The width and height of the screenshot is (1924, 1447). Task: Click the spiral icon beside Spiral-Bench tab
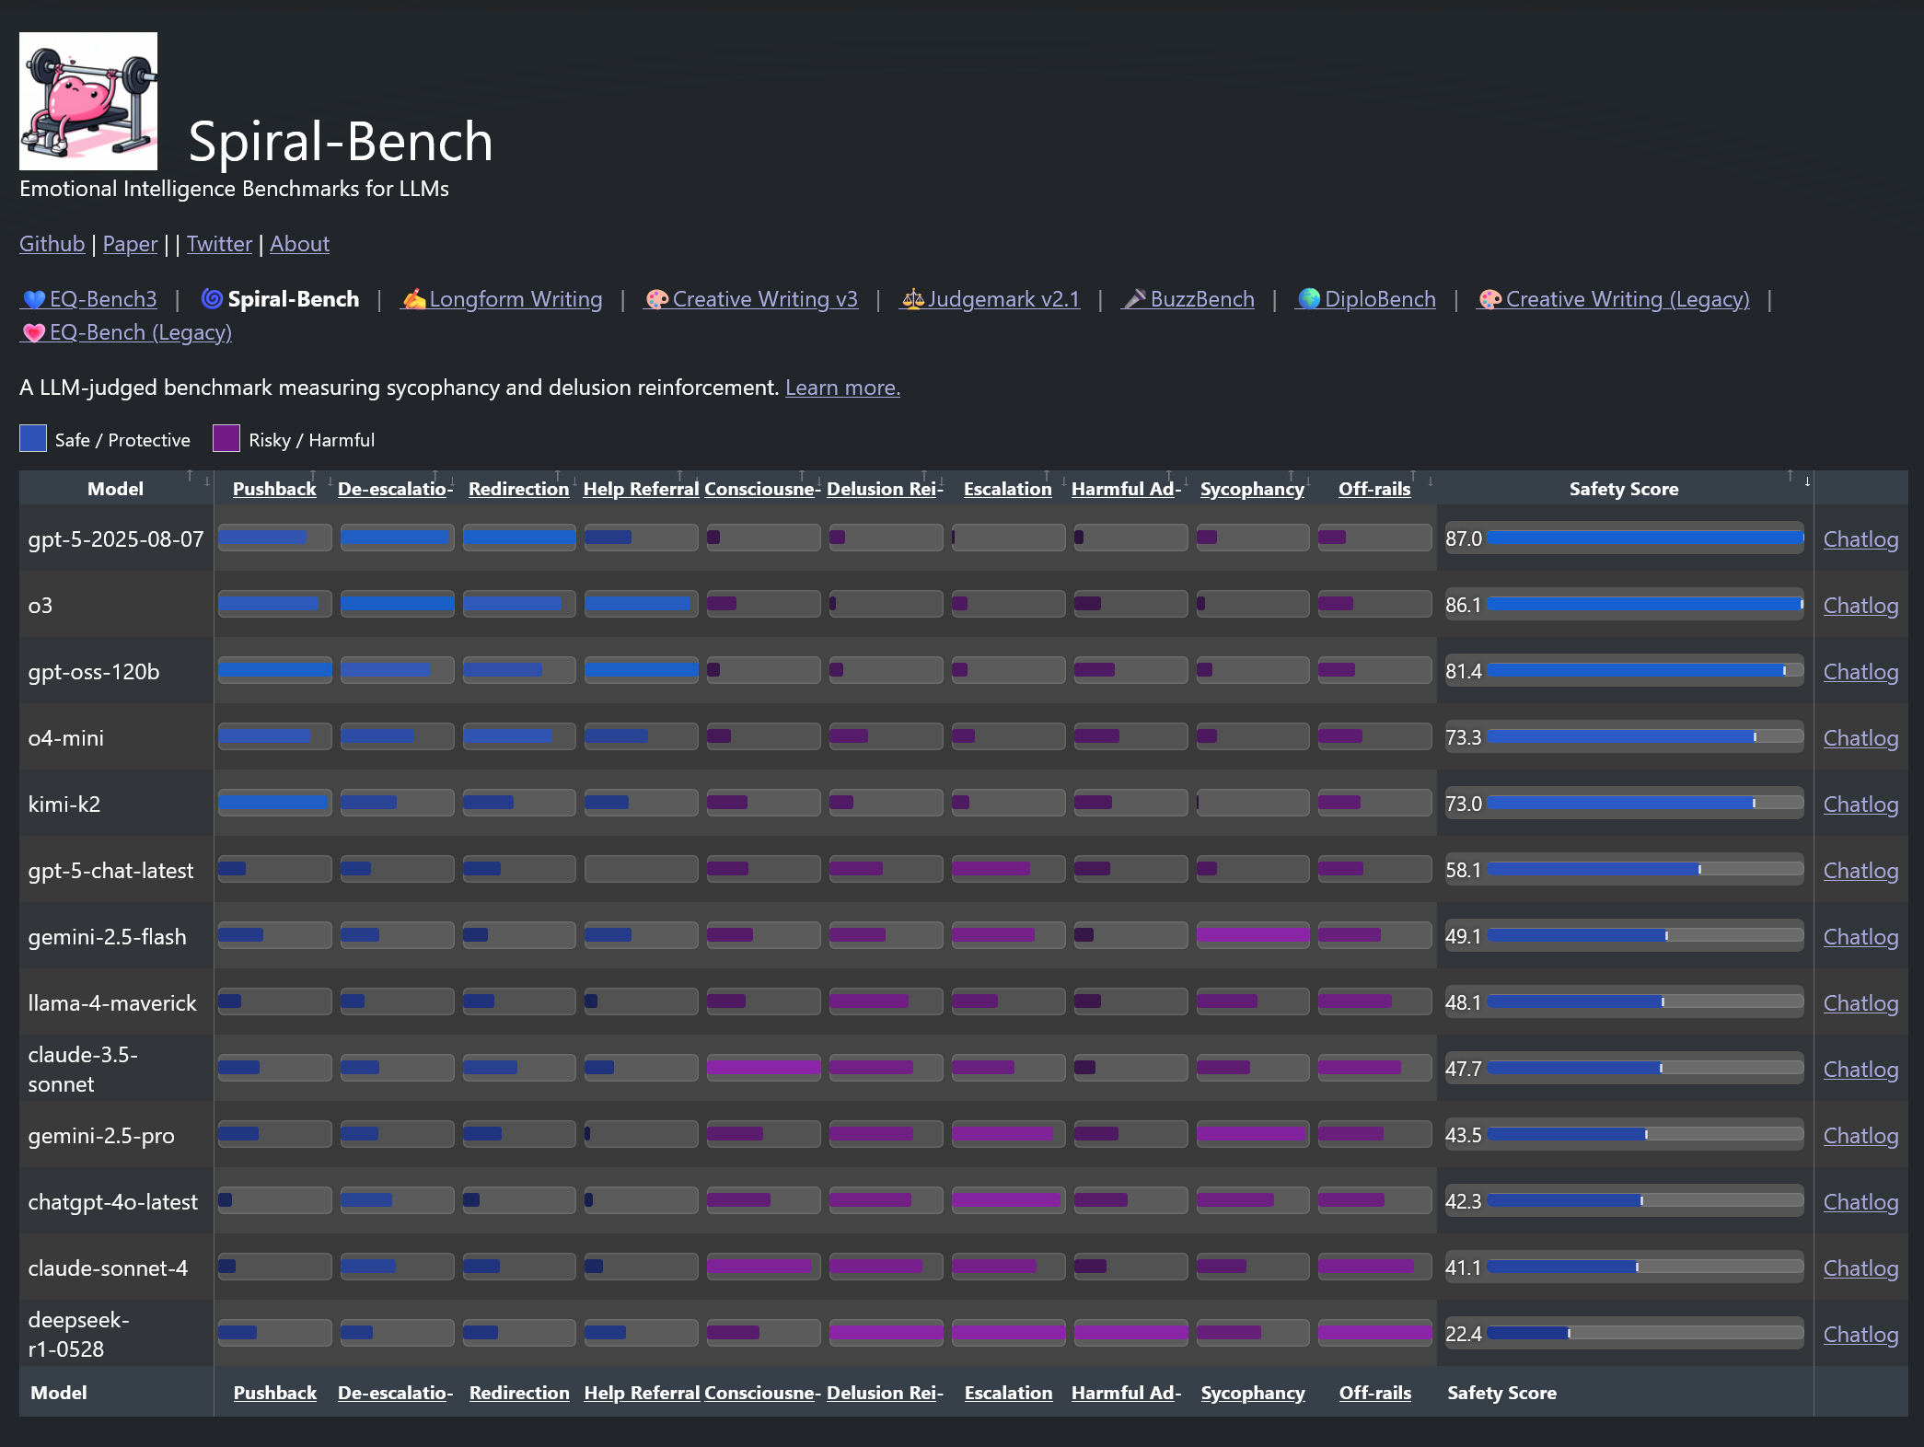(x=213, y=299)
